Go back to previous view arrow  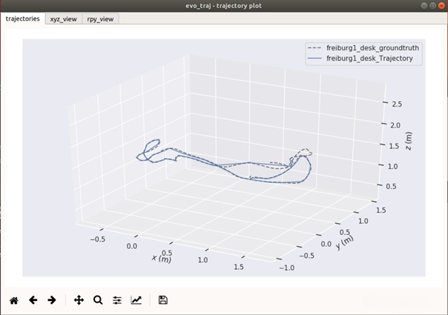33,300
